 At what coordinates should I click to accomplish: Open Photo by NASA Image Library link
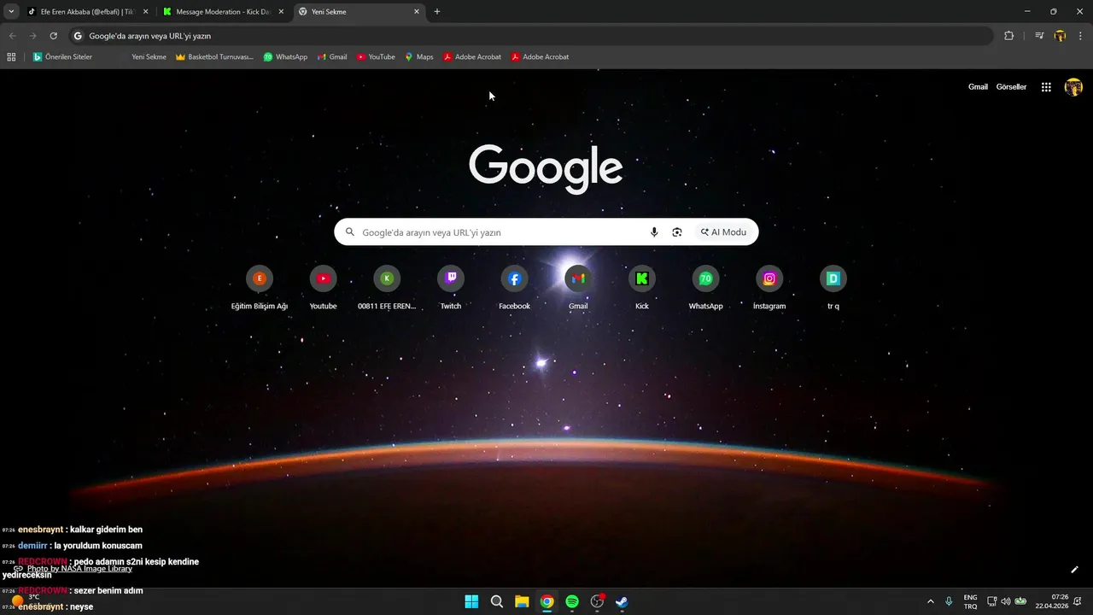point(79,569)
